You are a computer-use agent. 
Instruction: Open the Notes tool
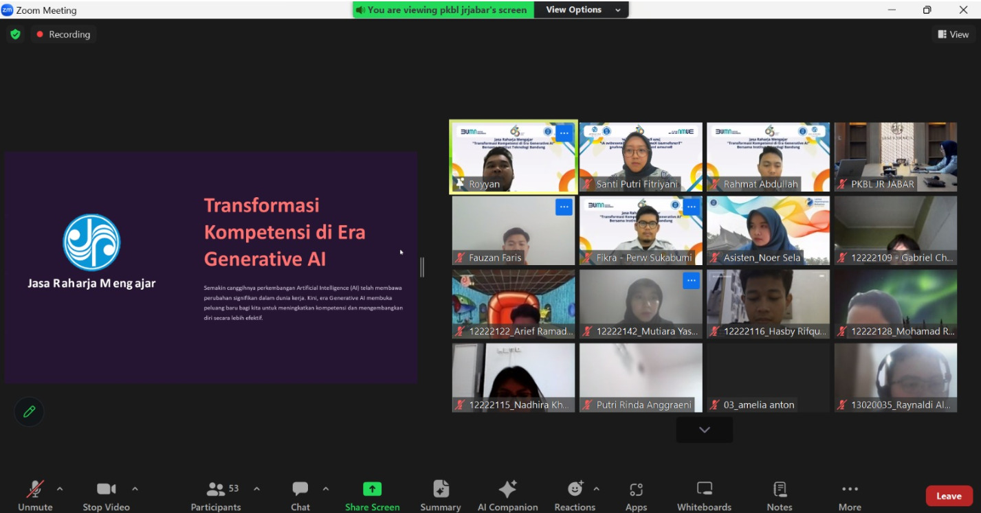(780, 496)
